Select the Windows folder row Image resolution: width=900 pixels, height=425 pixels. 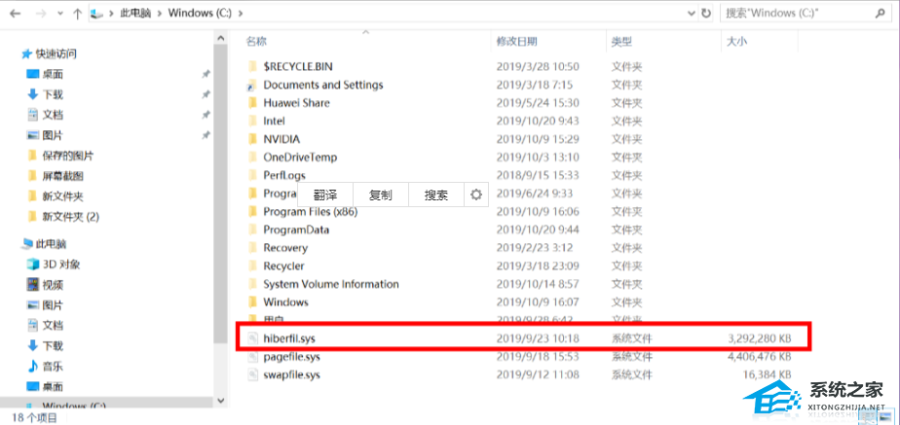tap(285, 302)
